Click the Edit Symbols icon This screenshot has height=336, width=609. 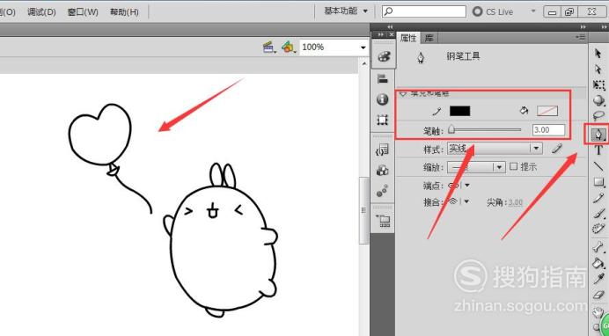[289, 47]
